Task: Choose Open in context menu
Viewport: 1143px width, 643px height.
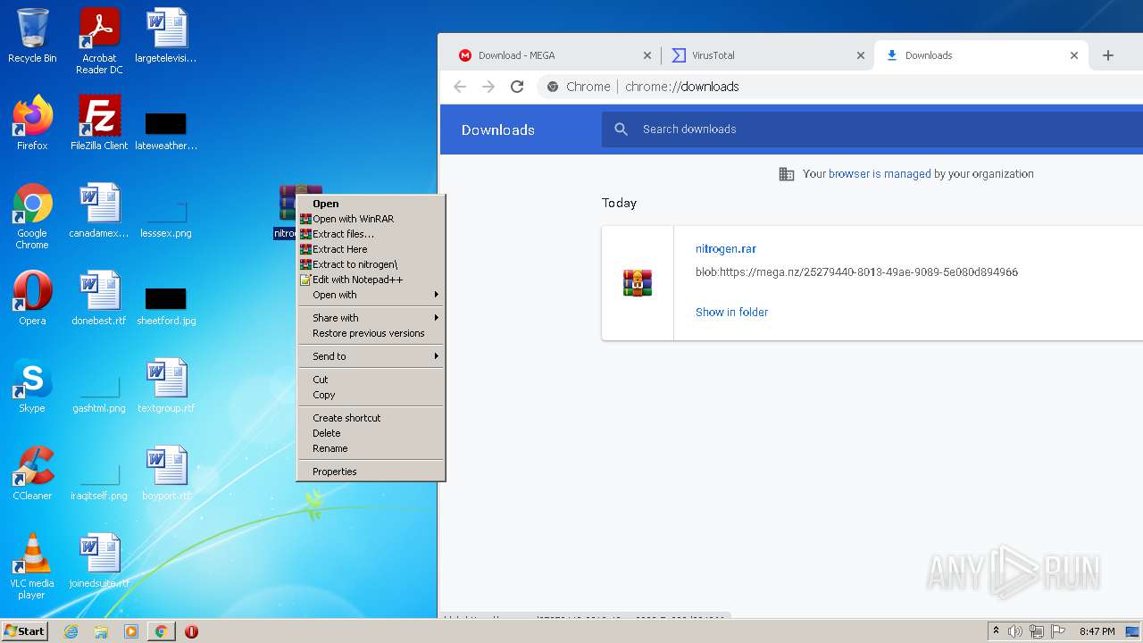Action: 371,204
